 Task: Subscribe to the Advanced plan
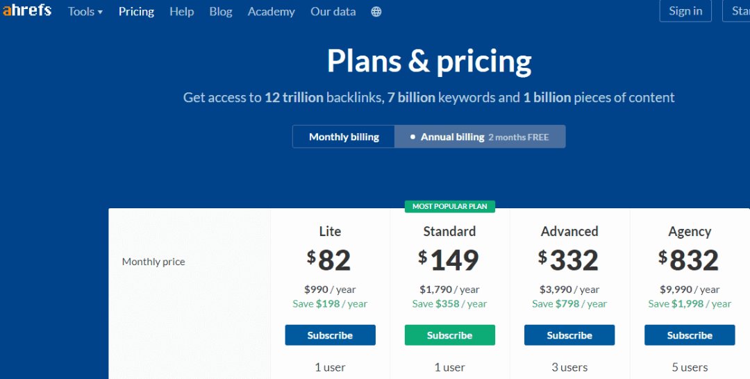(x=569, y=335)
